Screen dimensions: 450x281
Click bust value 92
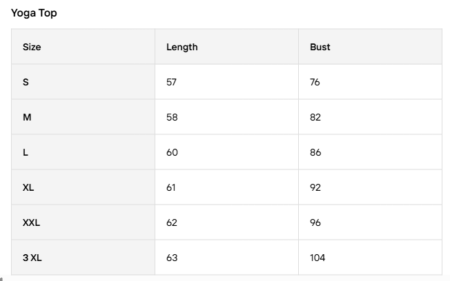[315, 188]
